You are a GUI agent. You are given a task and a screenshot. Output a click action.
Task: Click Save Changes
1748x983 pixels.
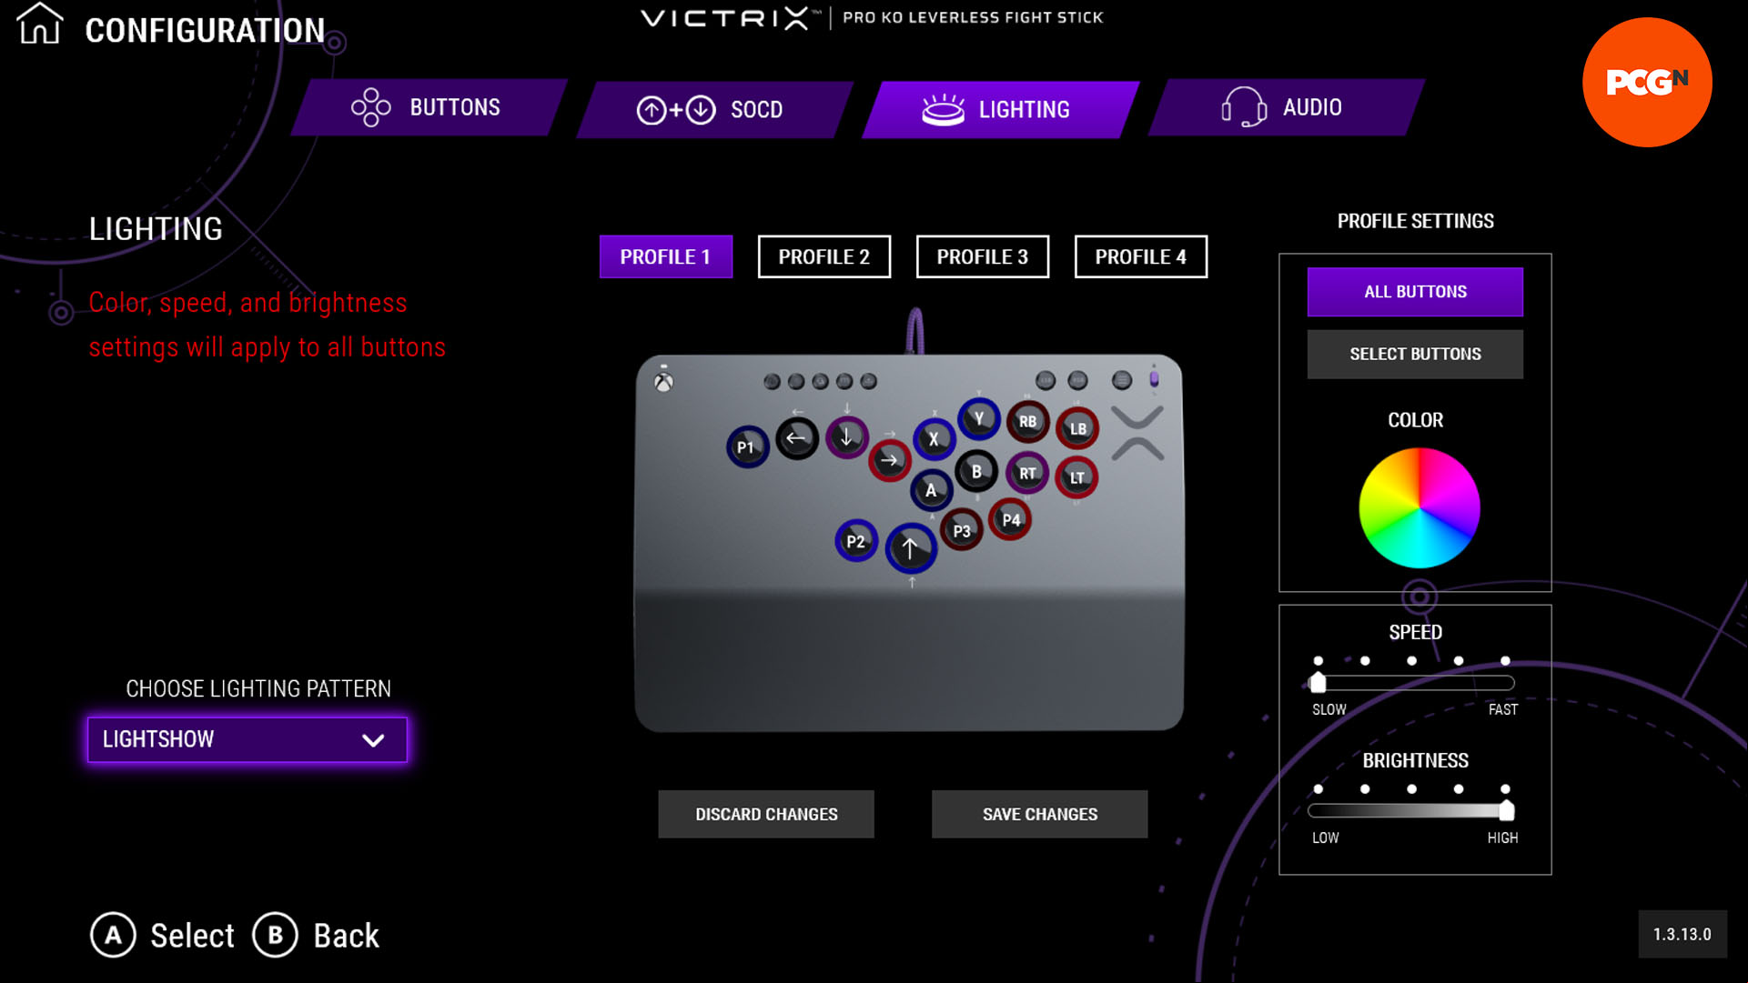1039,814
